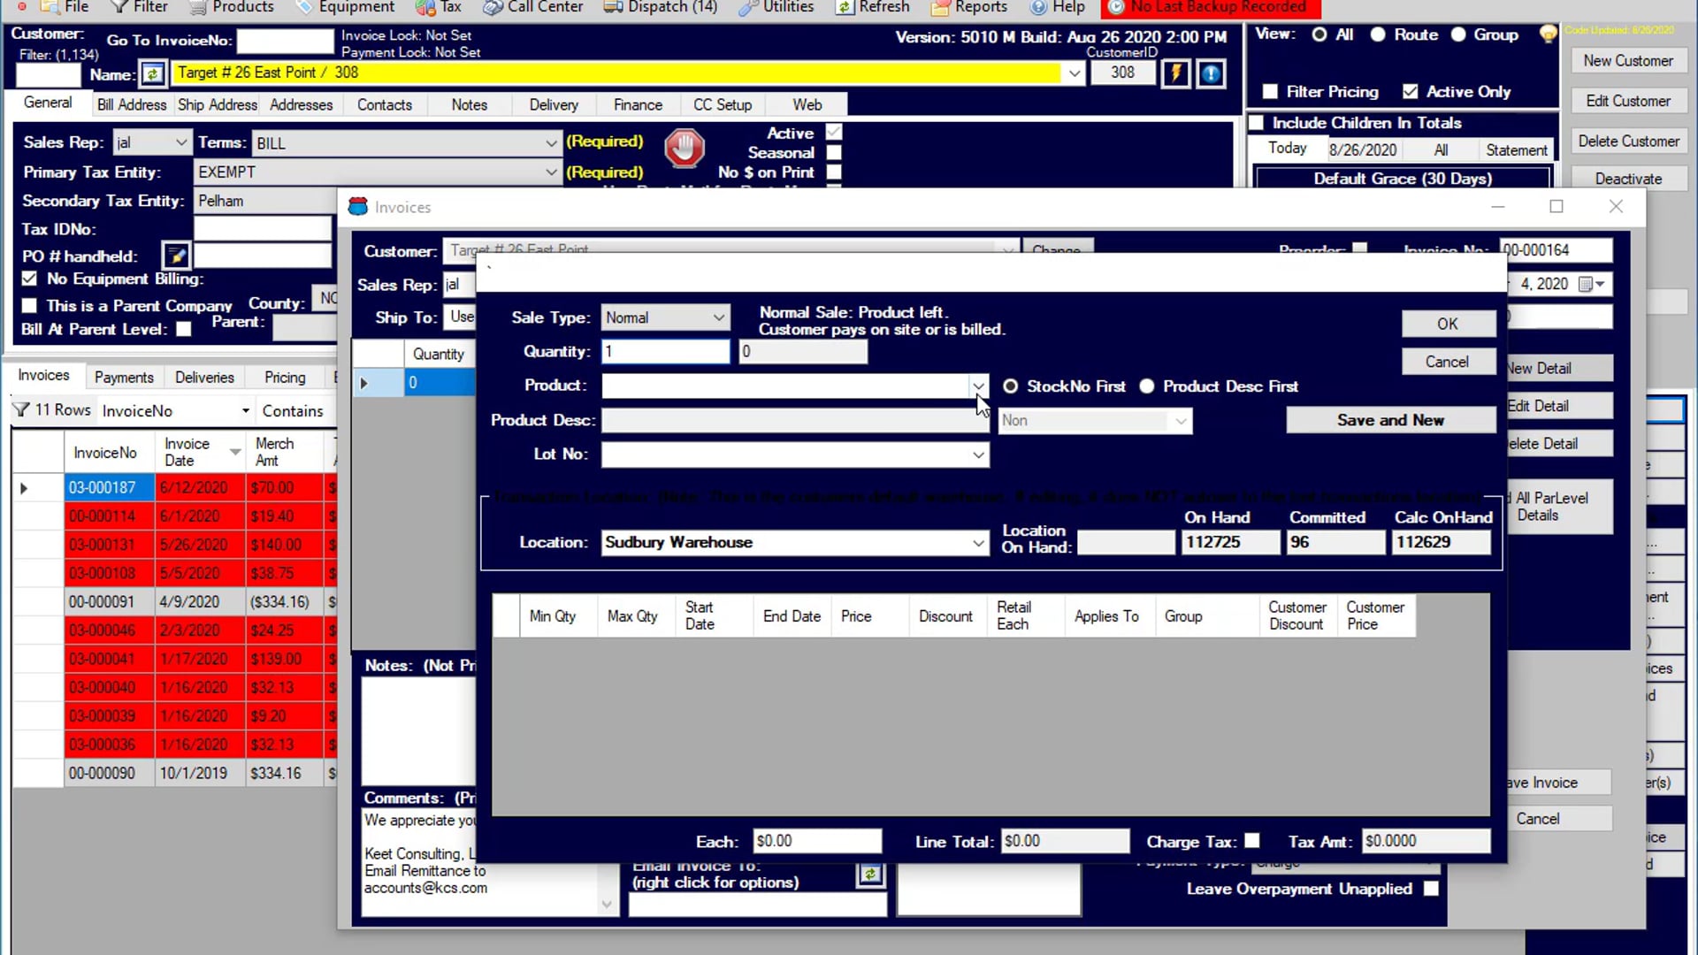Screen dimensions: 1698x955
Task: Click the Save and New button
Action: 1390,420
